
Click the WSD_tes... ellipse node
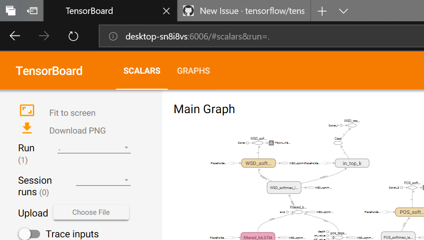(x=352, y=126)
